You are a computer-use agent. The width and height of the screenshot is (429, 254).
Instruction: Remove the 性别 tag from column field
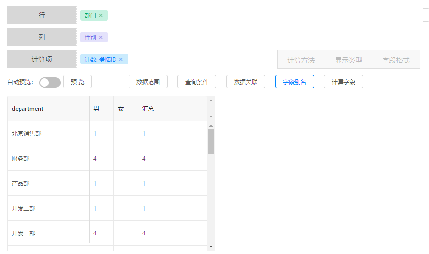tap(101, 37)
